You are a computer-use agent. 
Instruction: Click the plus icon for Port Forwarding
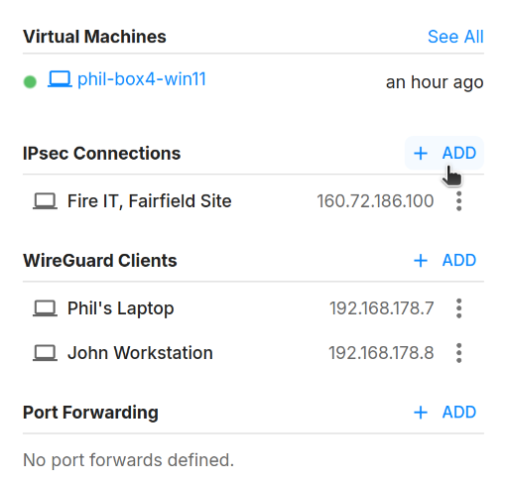(421, 413)
